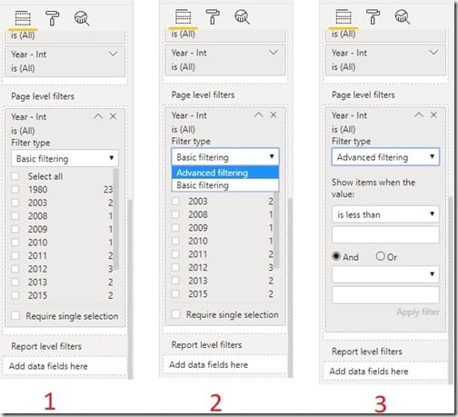Image resolution: width=458 pixels, height=417 pixels.
Task: Check year 2011 in panel 1
Action: 15,255
